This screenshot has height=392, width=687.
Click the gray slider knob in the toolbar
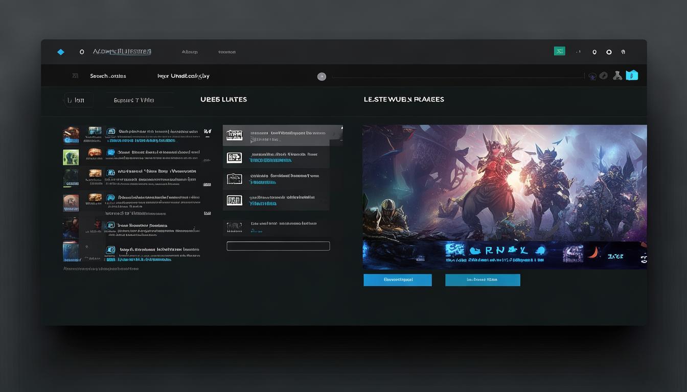[322, 77]
